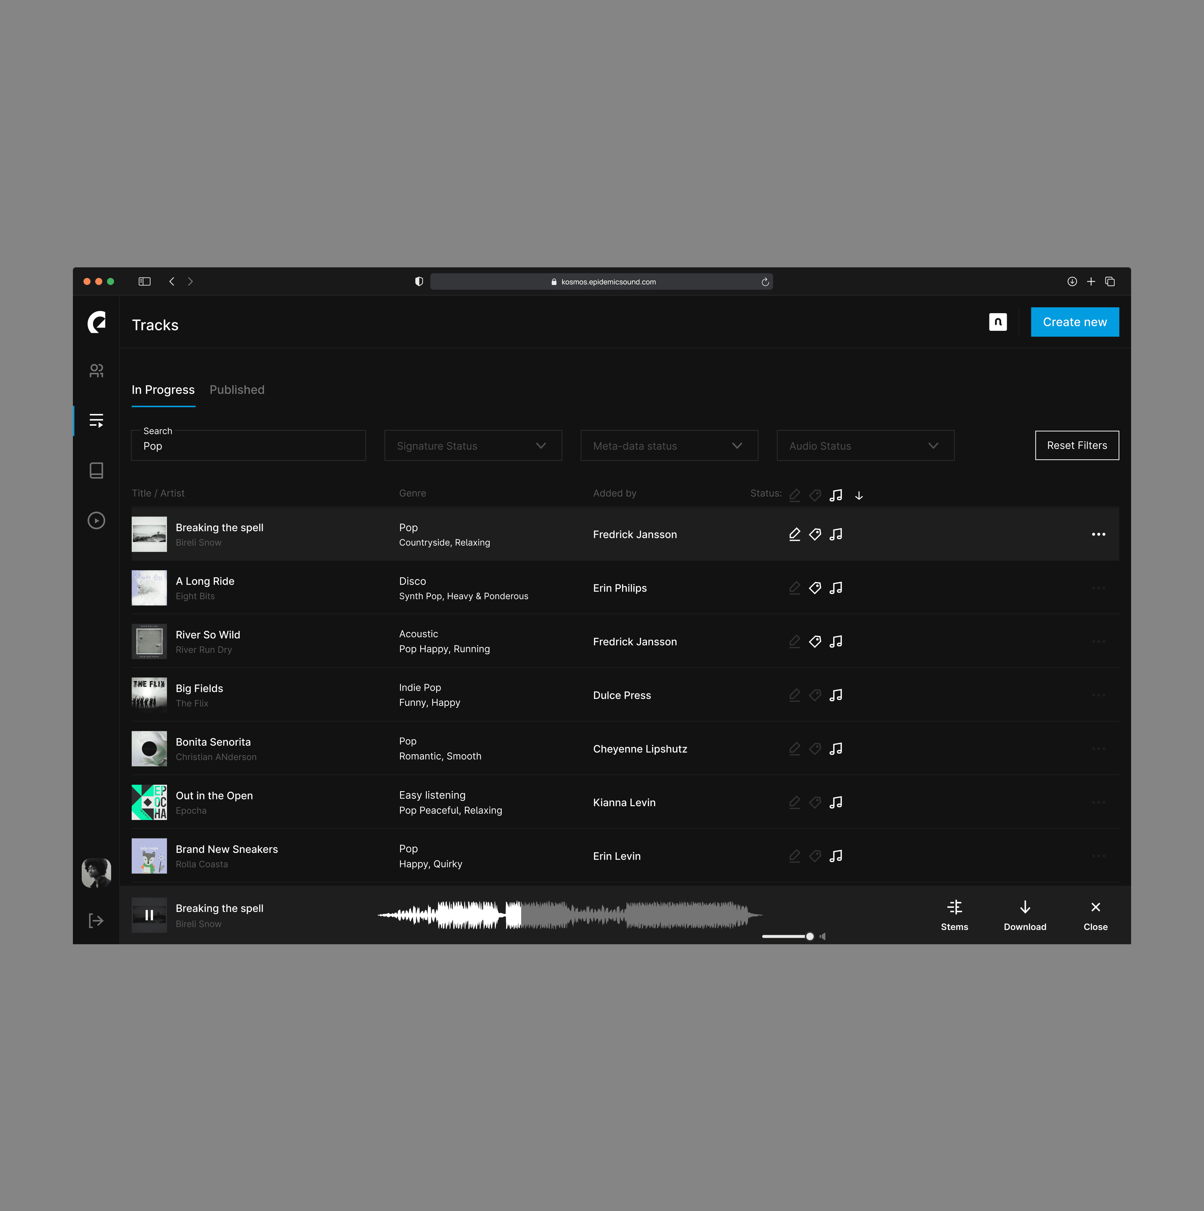Pause the Breaking the spell playback
This screenshot has width=1204, height=1211.
[x=149, y=915]
